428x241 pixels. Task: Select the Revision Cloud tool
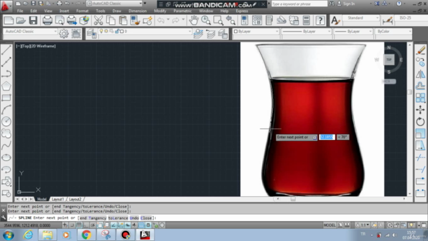[6, 133]
